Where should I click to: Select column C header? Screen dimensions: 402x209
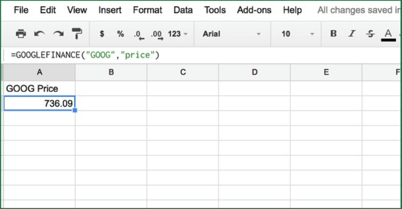click(182, 72)
